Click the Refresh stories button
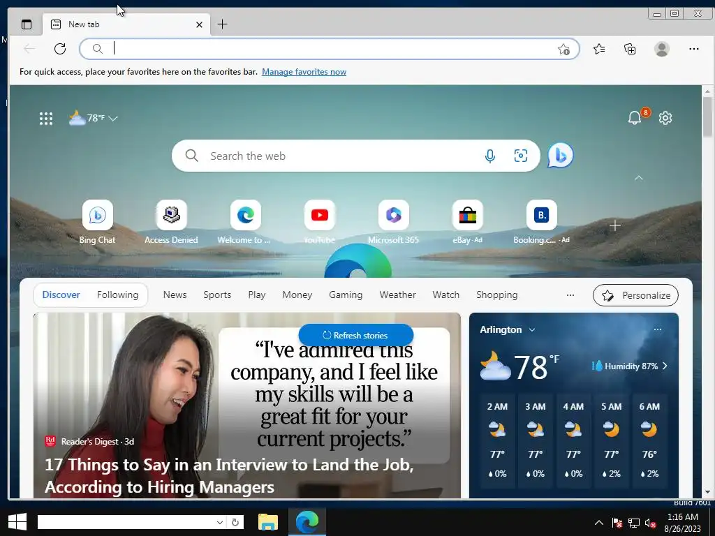The width and height of the screenshot is (715, 536). (355, 335)
